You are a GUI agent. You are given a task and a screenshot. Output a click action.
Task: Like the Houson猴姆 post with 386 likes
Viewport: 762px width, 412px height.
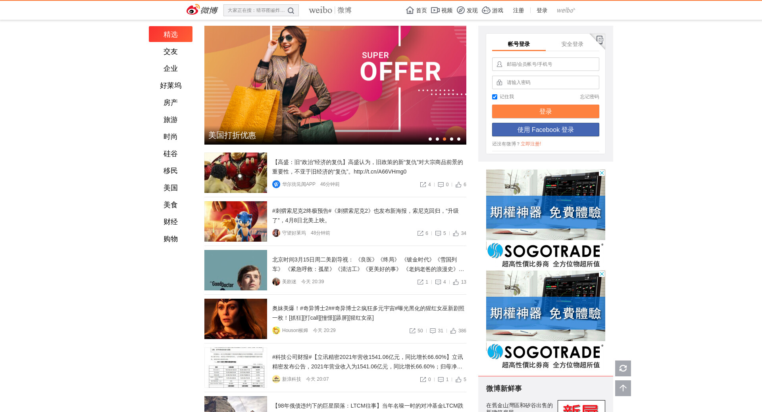pyautogui.click(x=453, y=331)
